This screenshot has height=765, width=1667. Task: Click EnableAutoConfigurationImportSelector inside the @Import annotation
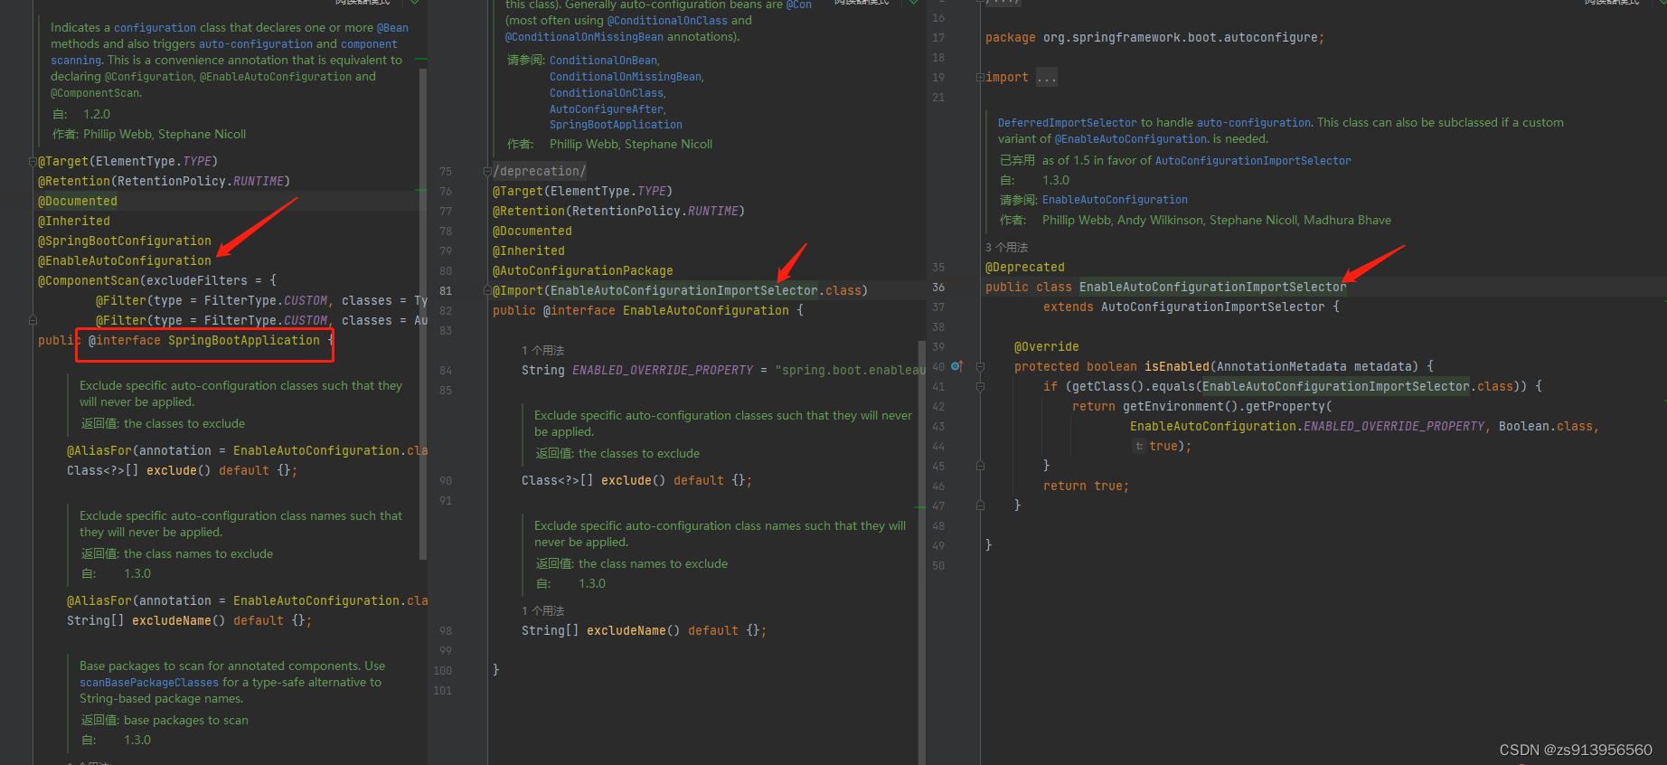(x=684, y=291)
